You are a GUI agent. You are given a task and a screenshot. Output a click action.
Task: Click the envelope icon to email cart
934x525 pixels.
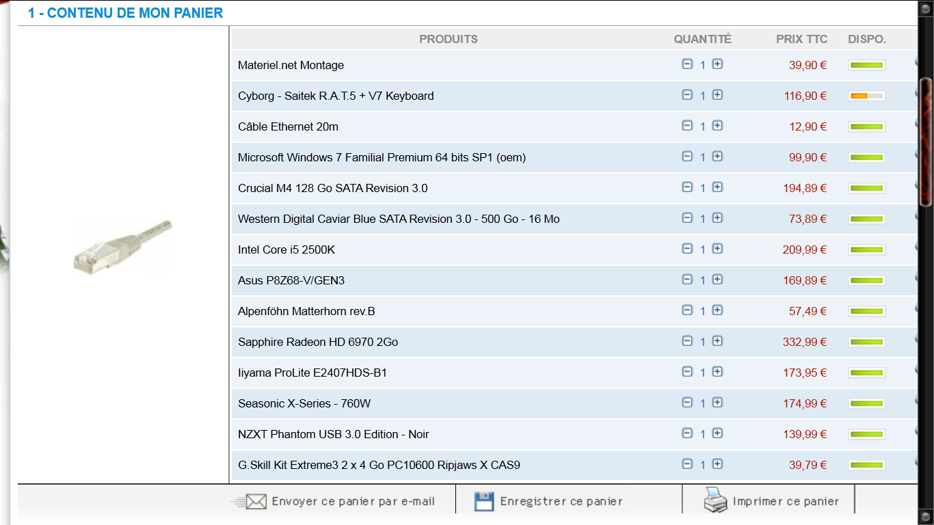tap(255, 502)
